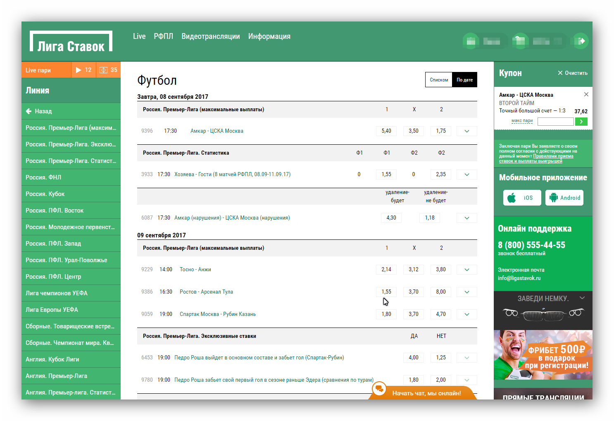Select Россия. ПФЛ. Восток in sidebar
The width and height of the screenshot is (614, 421).
pos(71,210)
